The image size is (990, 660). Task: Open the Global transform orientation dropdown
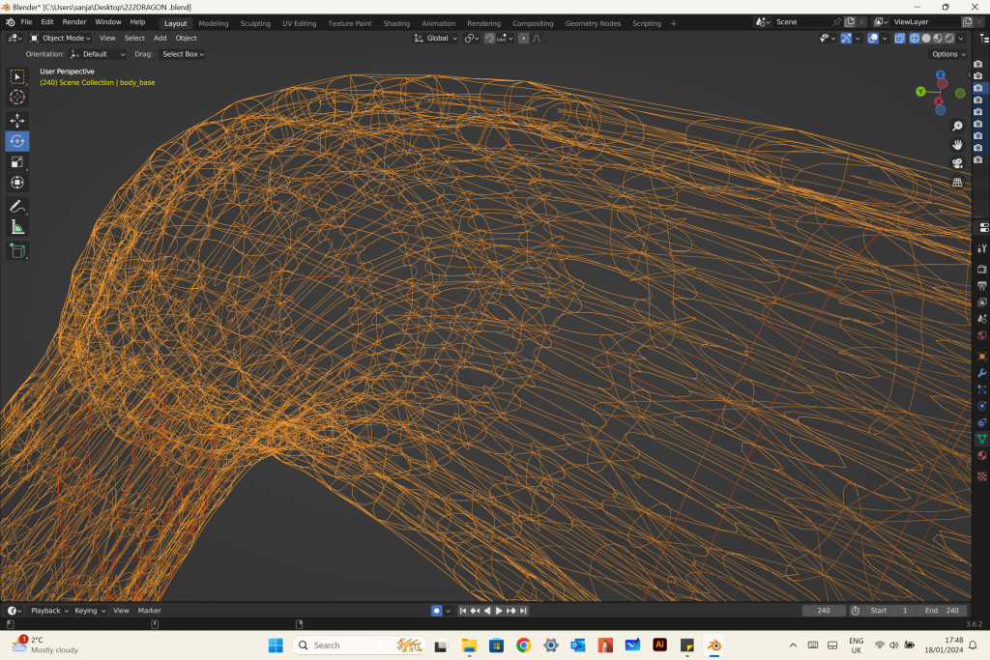click(436, 39)
